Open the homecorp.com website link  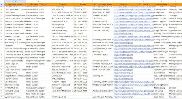(x=123, y=18)
